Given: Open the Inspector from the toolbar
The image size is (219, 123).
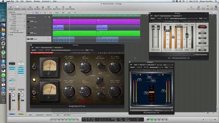Looking at the screenshot, I should coord(11,8).
